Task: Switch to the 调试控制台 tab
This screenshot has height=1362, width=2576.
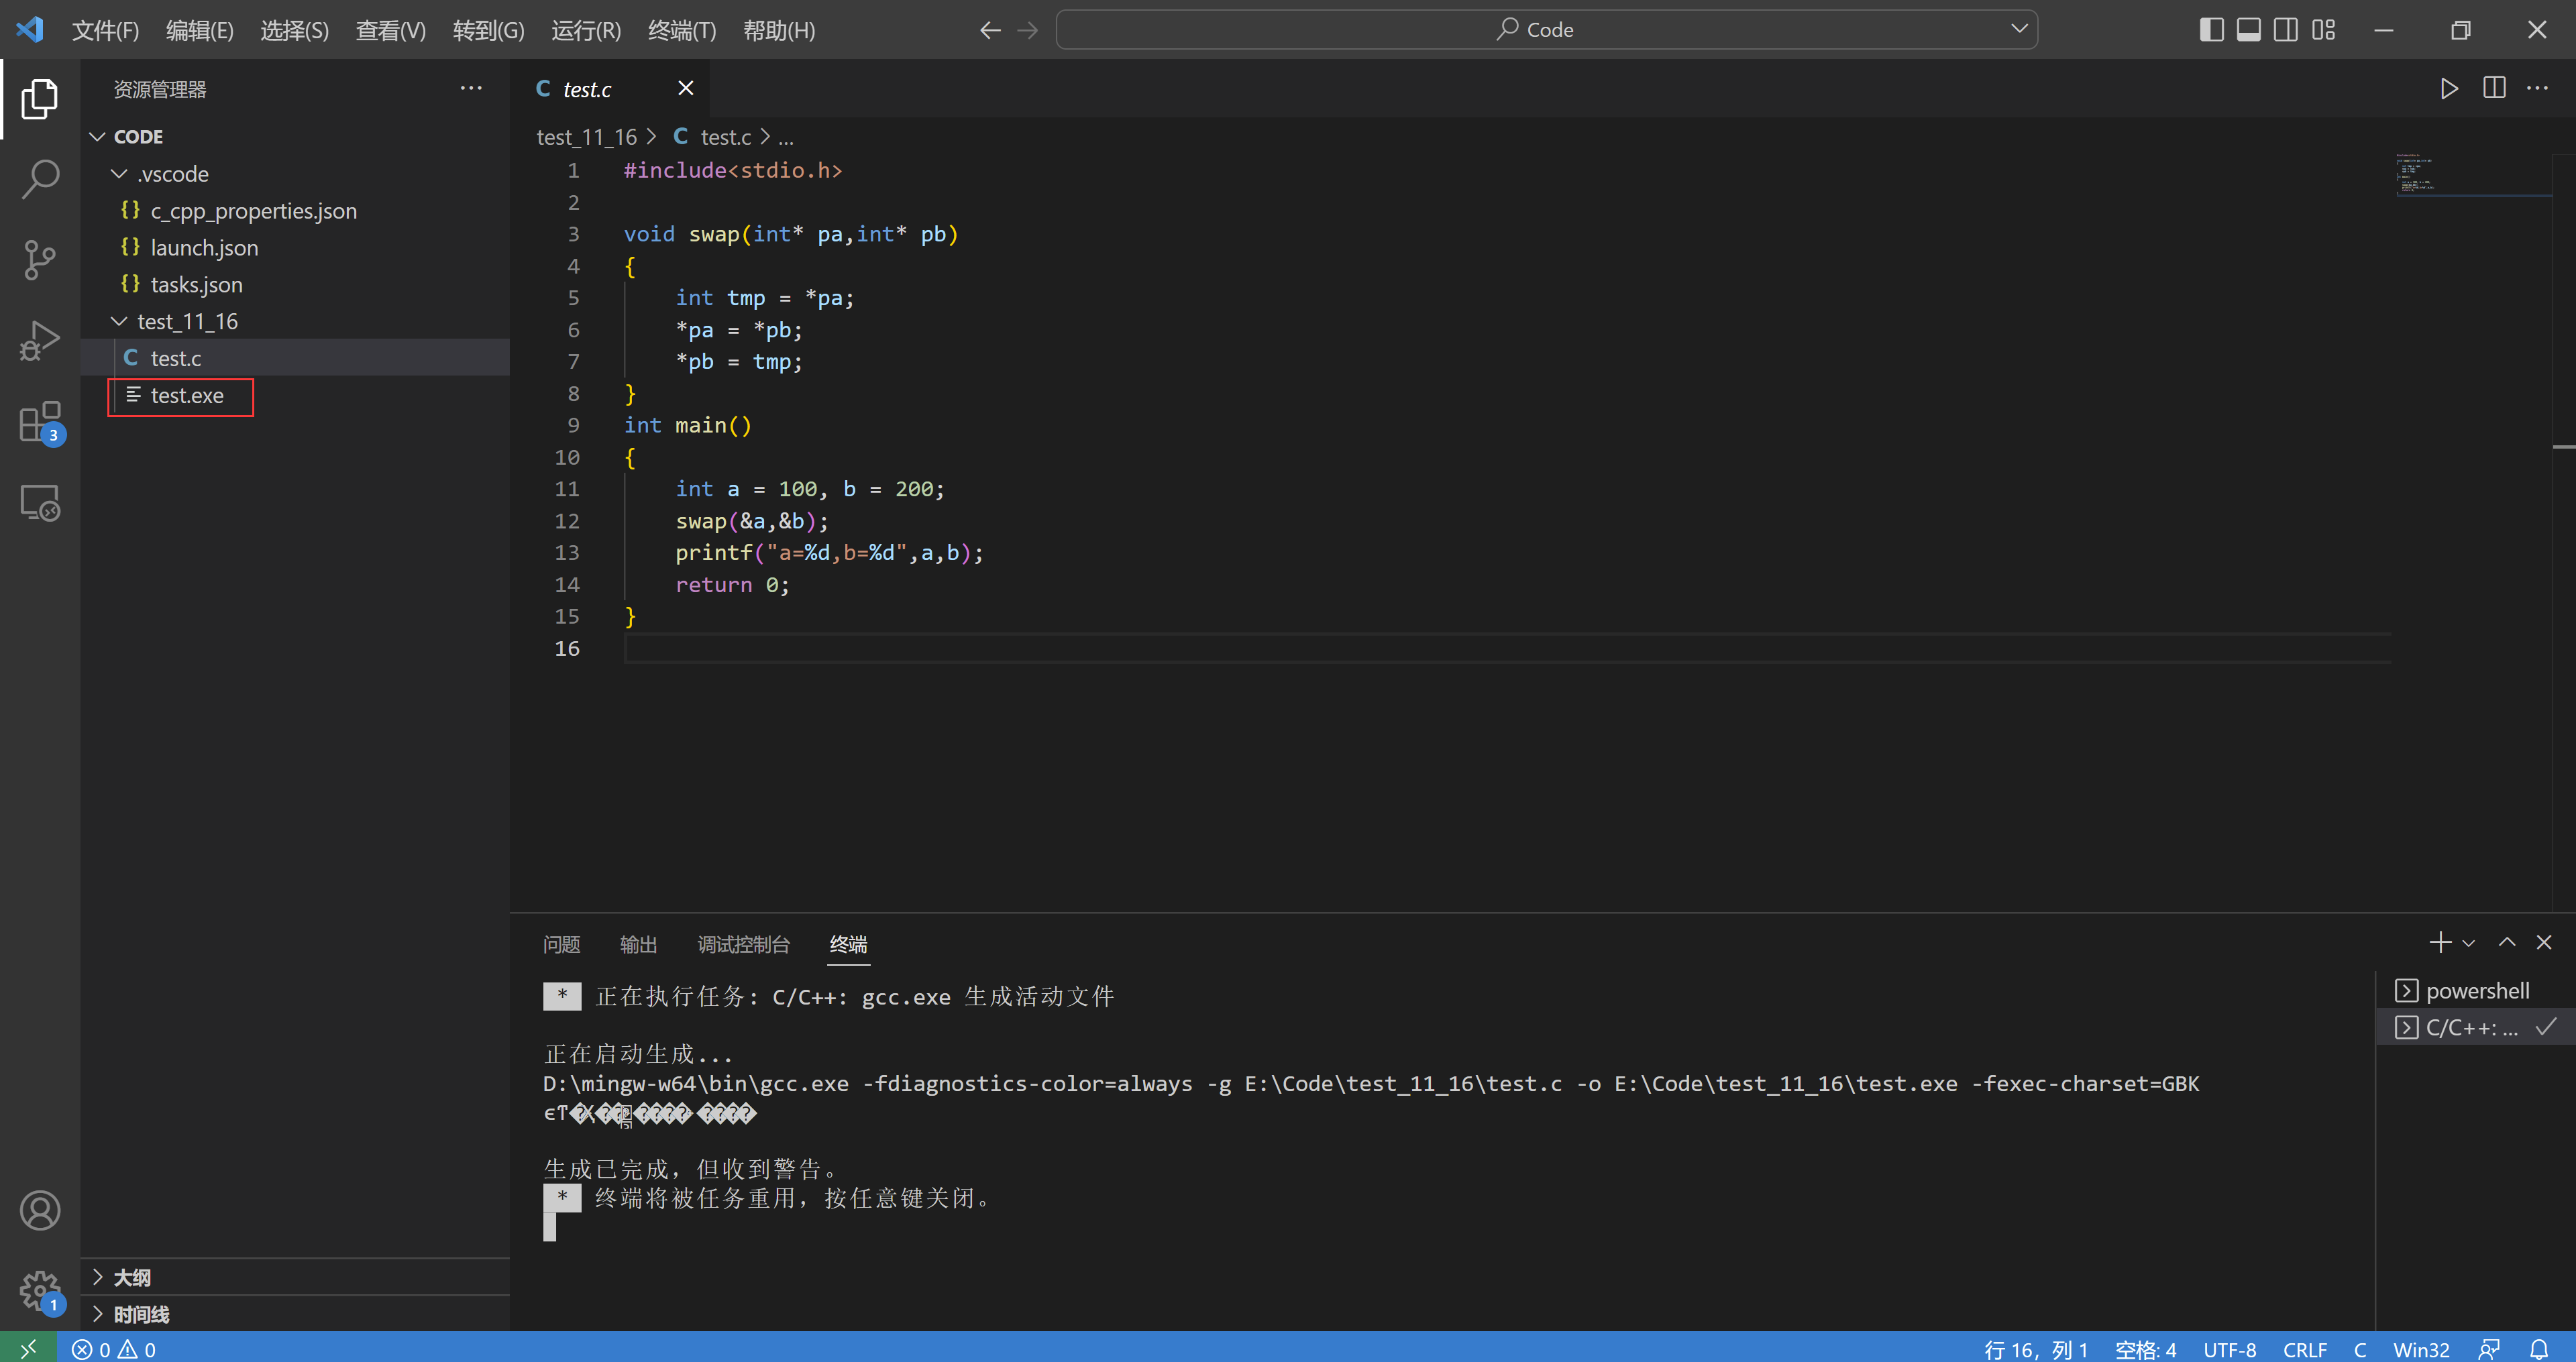Action: pos(743,944)
